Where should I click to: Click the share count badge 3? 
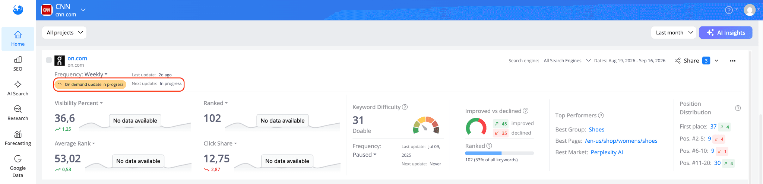(x=706, y=61)
